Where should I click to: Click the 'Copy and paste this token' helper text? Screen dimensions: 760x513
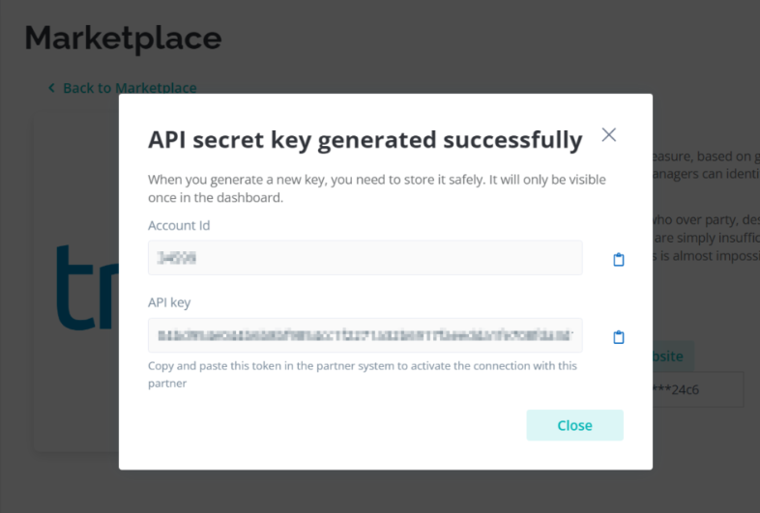[x=363, y=375]
